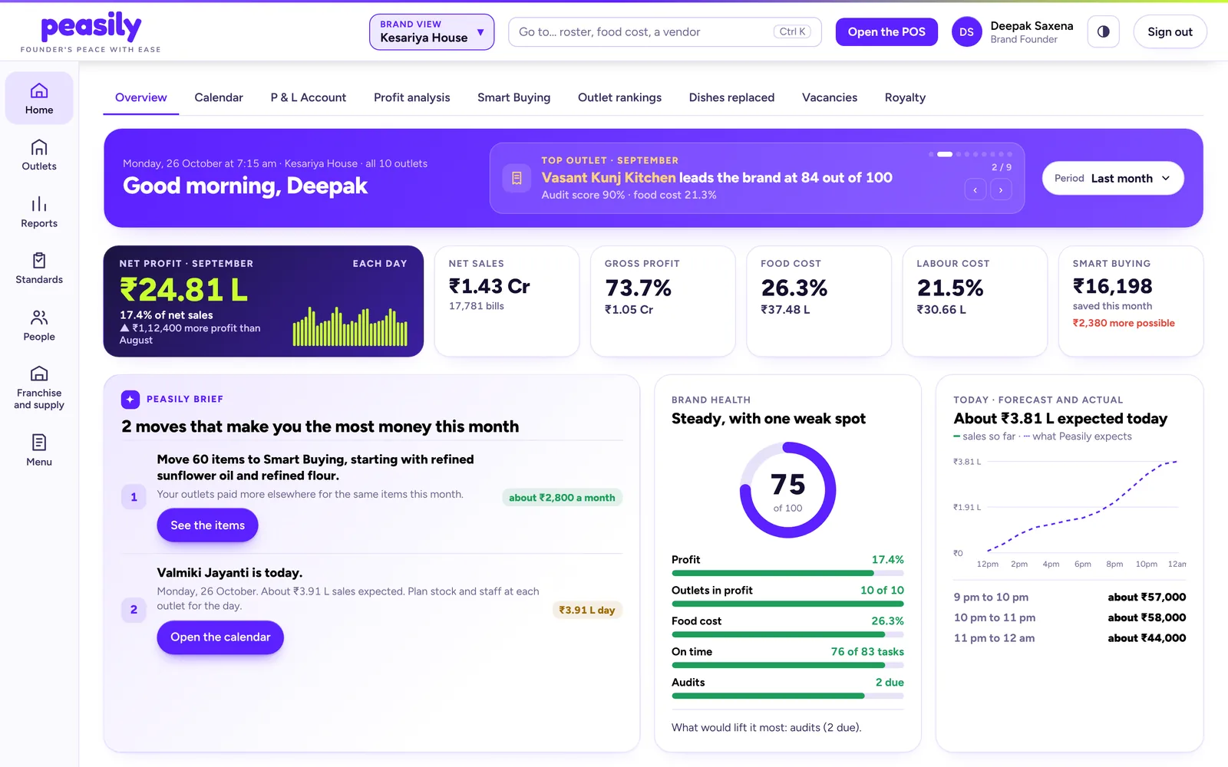The image size is (1228, 767).
Task: Open Franchise and supply in sidebar
Action: pyautogui.click(x=39, y=387)
